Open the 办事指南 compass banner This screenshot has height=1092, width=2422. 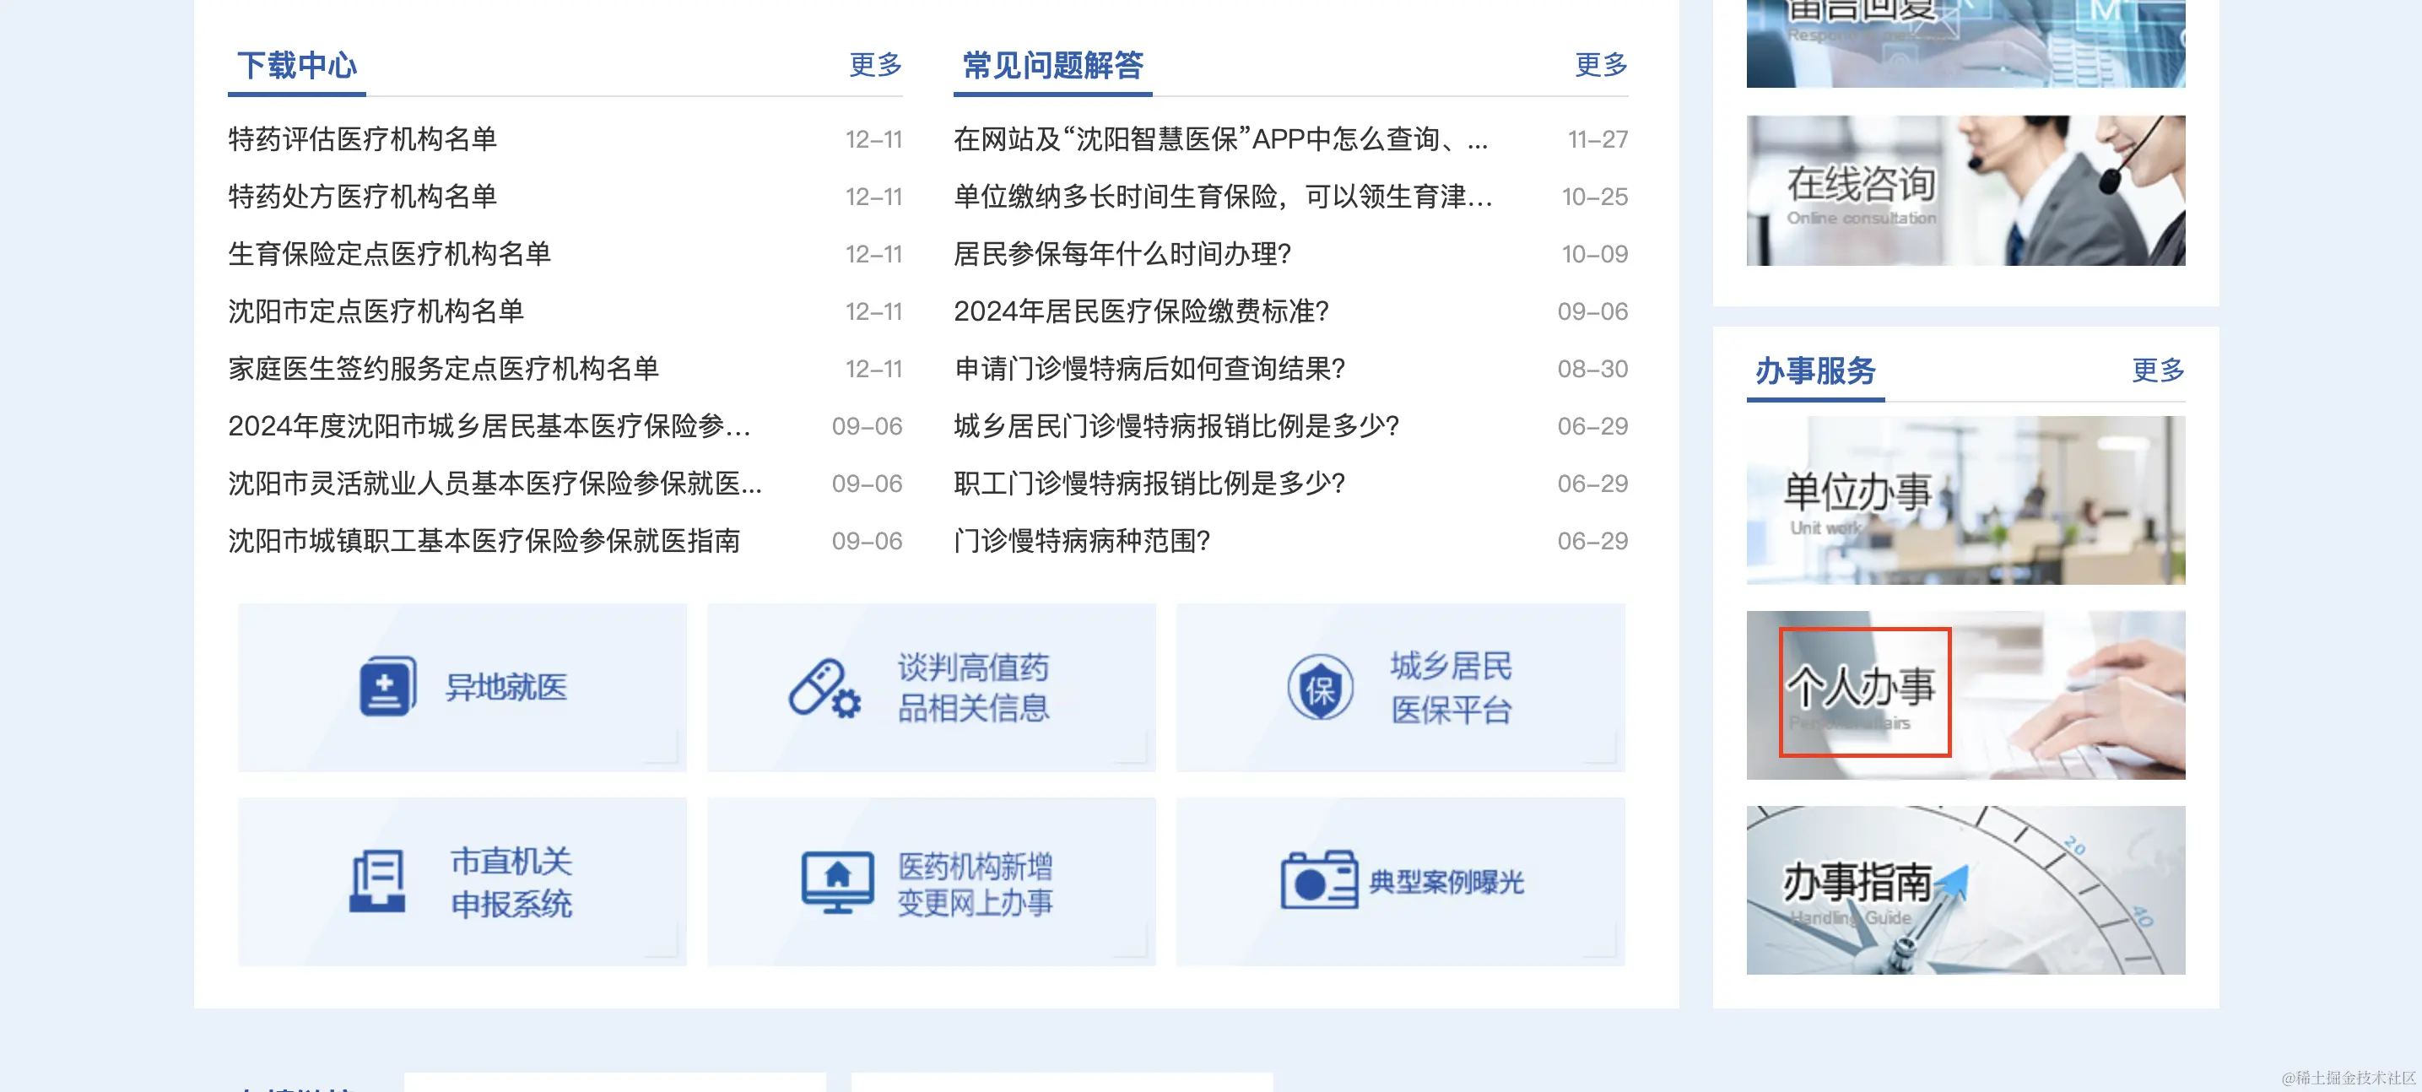(x=1965, y=889)
